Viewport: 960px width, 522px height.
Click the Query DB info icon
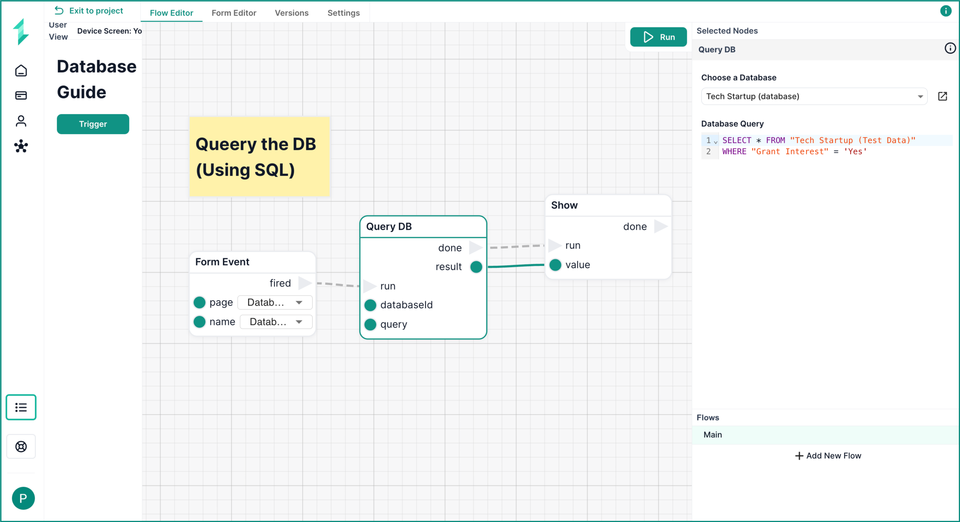(949, 48)
